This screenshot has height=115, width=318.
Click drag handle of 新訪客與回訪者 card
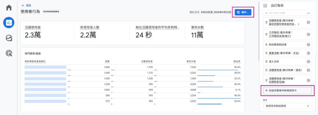click(x=266, y=44)
